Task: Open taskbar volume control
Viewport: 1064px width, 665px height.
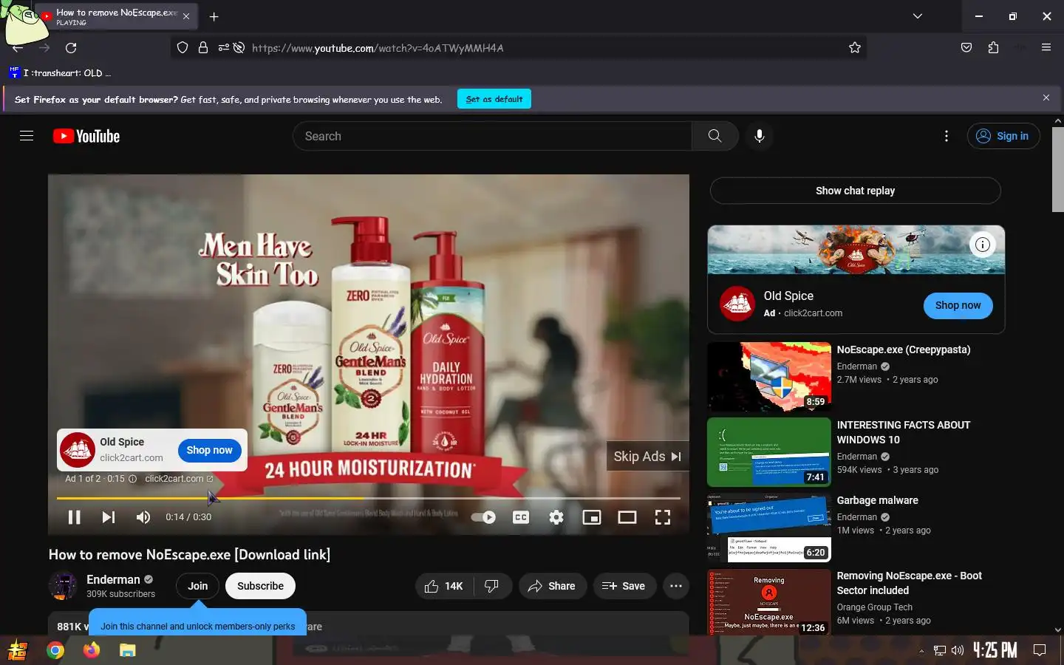Action: tap(958, 650)
